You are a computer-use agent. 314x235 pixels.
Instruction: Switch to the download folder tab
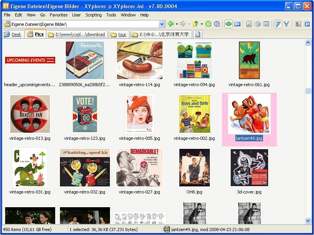(x=77, y=34)
